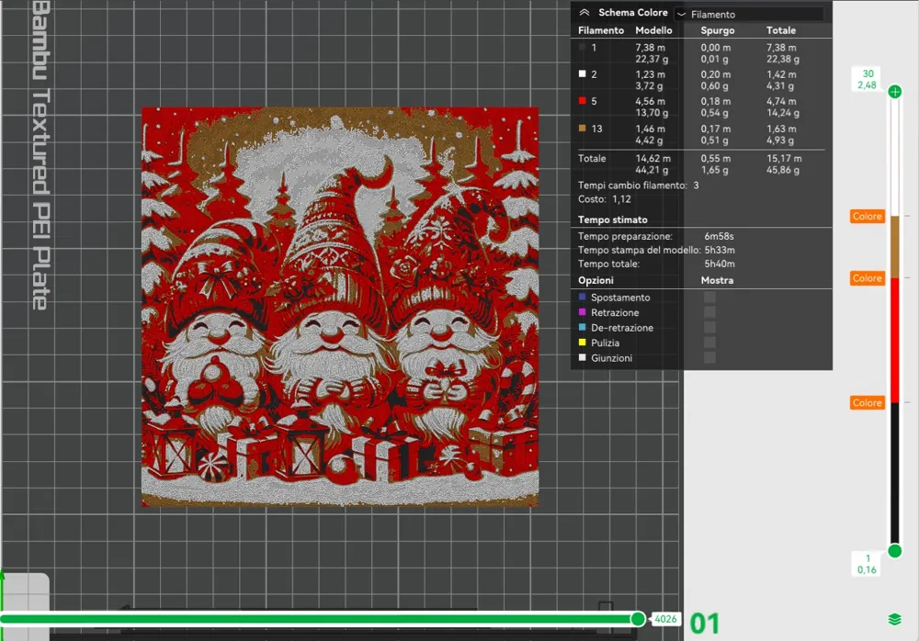919x641 pixels.
Task: Click the Costo 1,12 row
Action: (x=605, y=199)
